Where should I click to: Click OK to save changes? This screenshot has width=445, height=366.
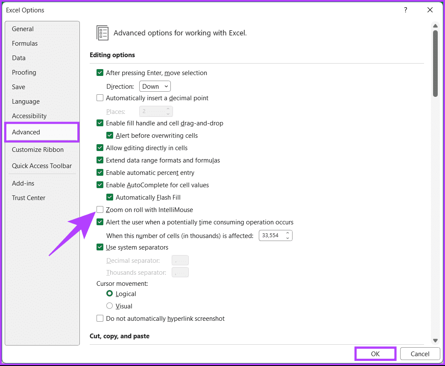(x=375, y=354)
